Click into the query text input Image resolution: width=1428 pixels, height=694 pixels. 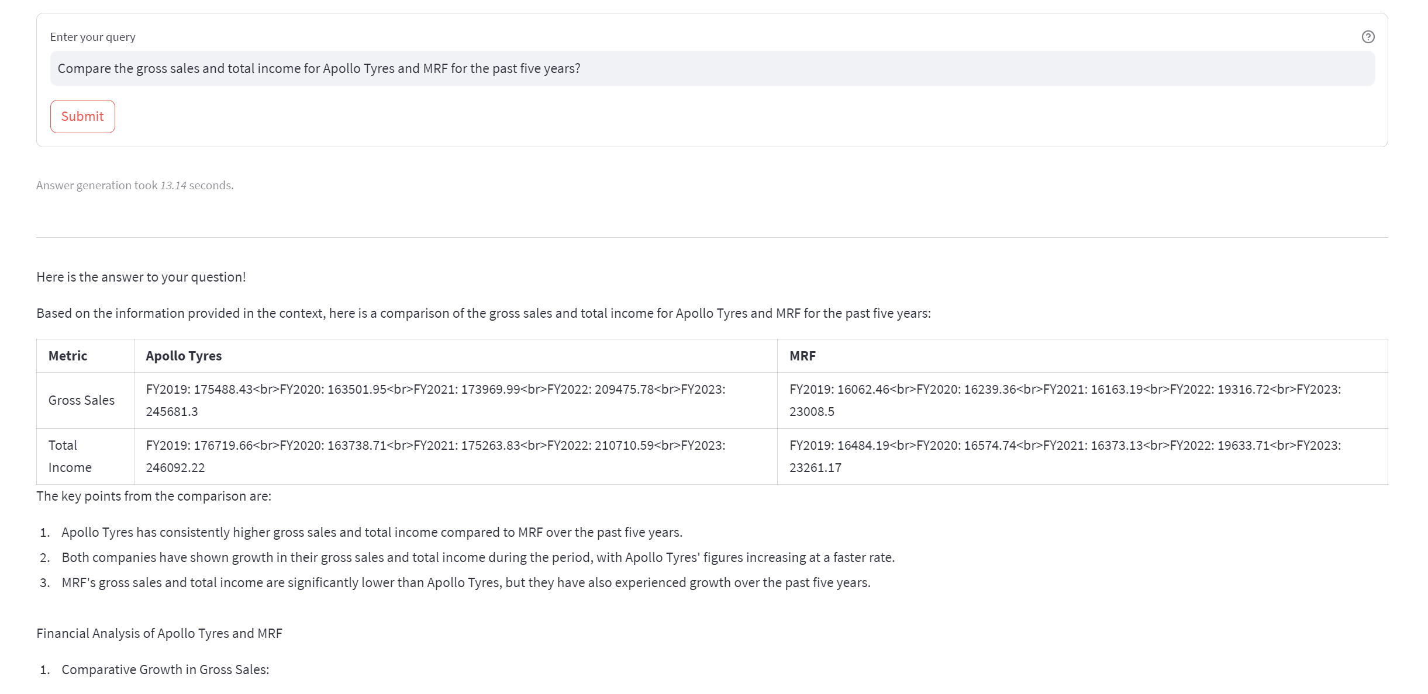tap(712, 68)
